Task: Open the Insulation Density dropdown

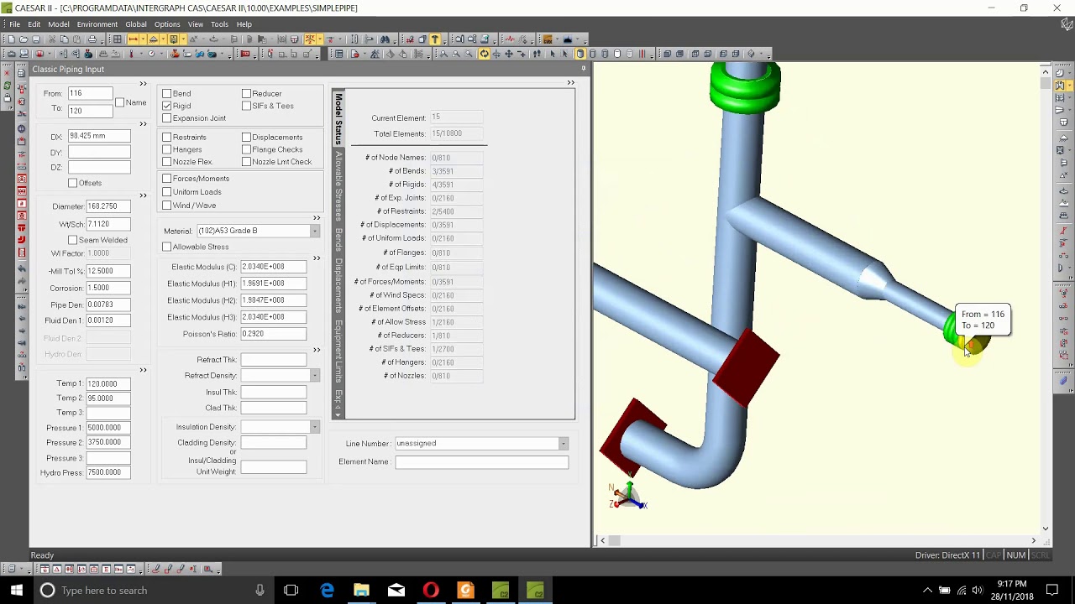Action: pyautogui.click(x=315, y=427)
